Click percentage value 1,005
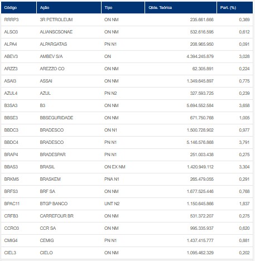The image size is (255, 261). tap(244, 118)
